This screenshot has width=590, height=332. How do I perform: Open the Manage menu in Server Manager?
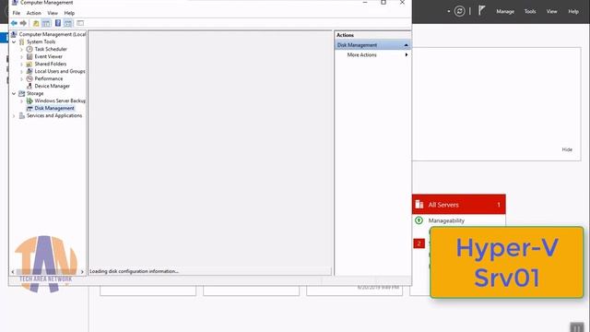(x=505, y=12)
